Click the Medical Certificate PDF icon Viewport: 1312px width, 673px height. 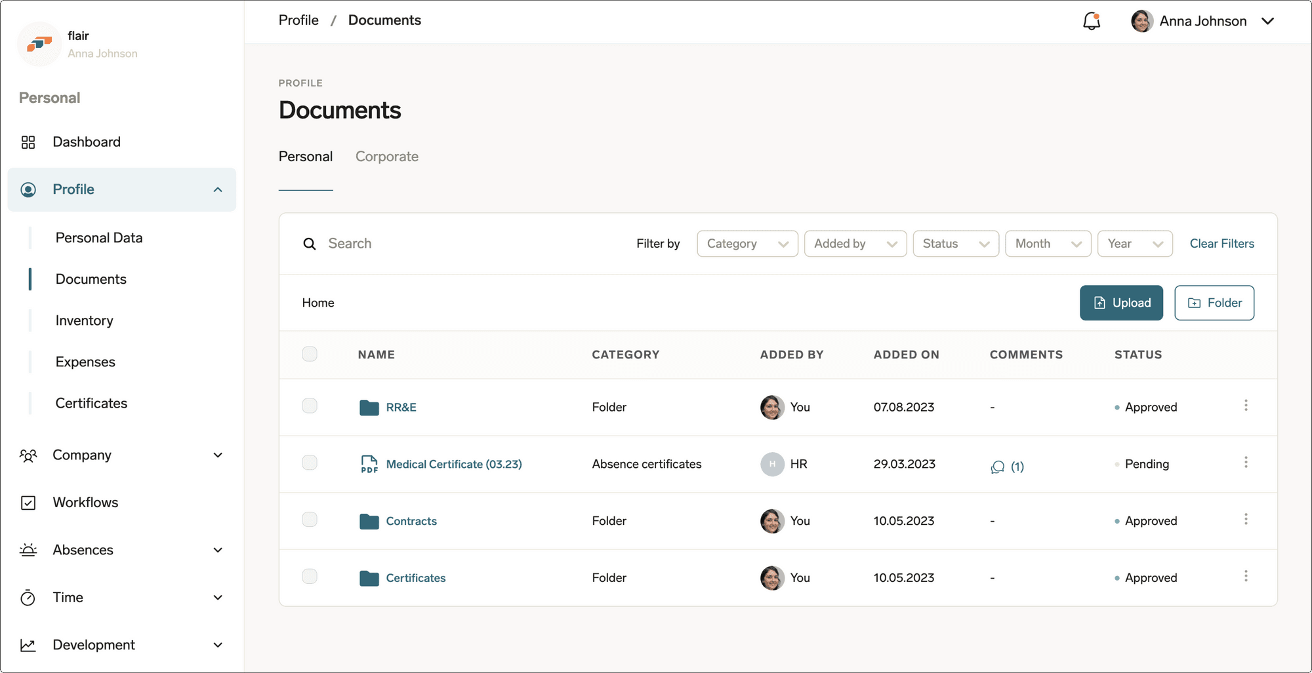[x=369, y=464]
